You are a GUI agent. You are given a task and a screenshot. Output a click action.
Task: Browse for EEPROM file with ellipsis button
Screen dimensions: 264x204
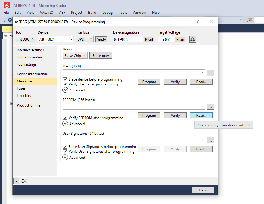click(211, 106)
